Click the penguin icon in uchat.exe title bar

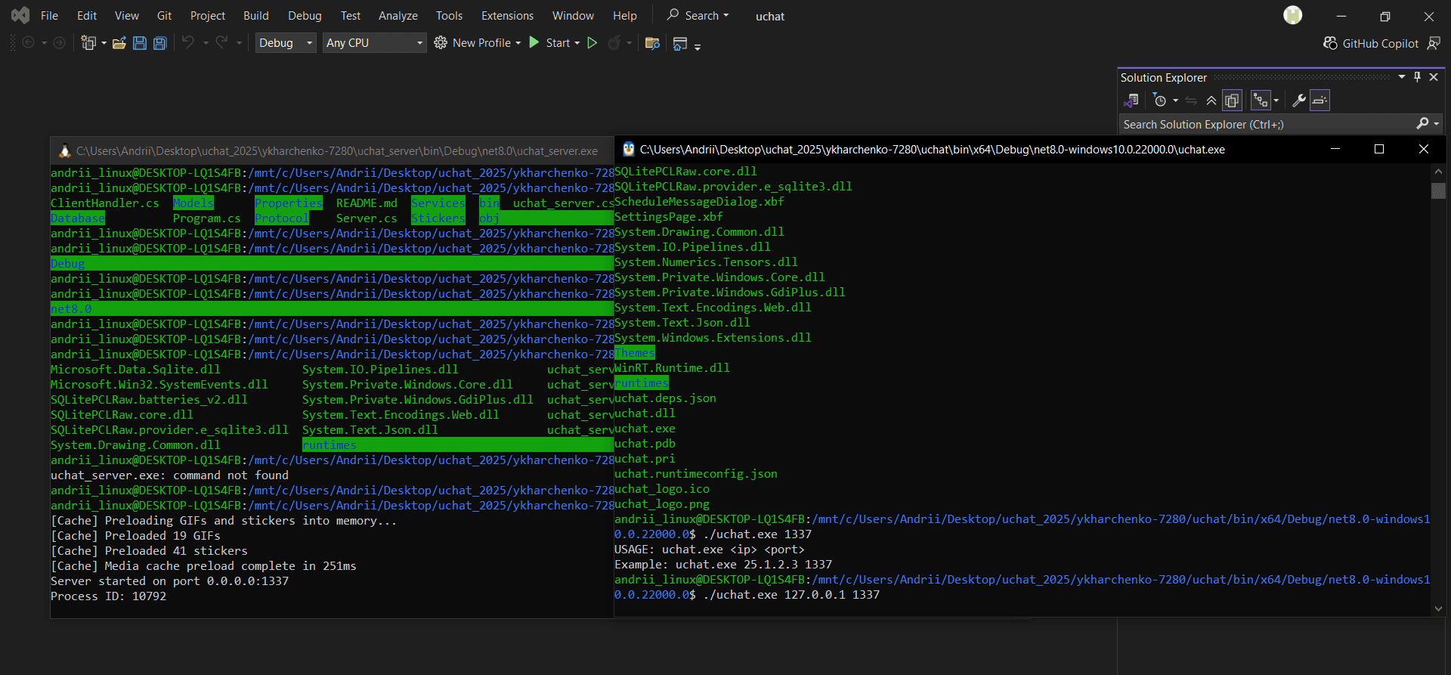pos(628,150)
